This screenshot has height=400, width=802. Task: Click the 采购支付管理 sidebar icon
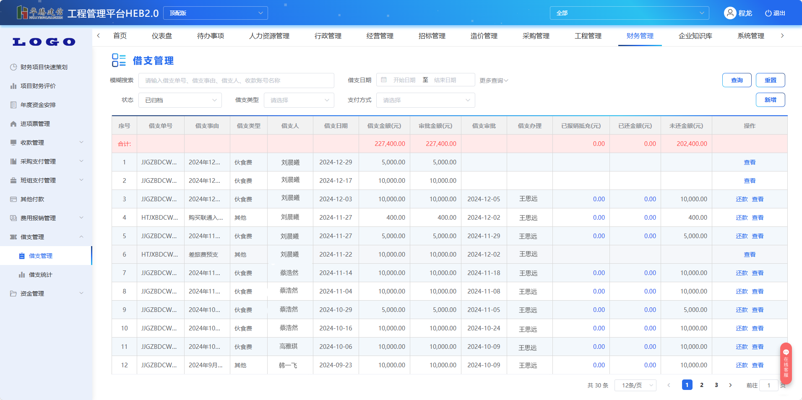coord(13,161)
